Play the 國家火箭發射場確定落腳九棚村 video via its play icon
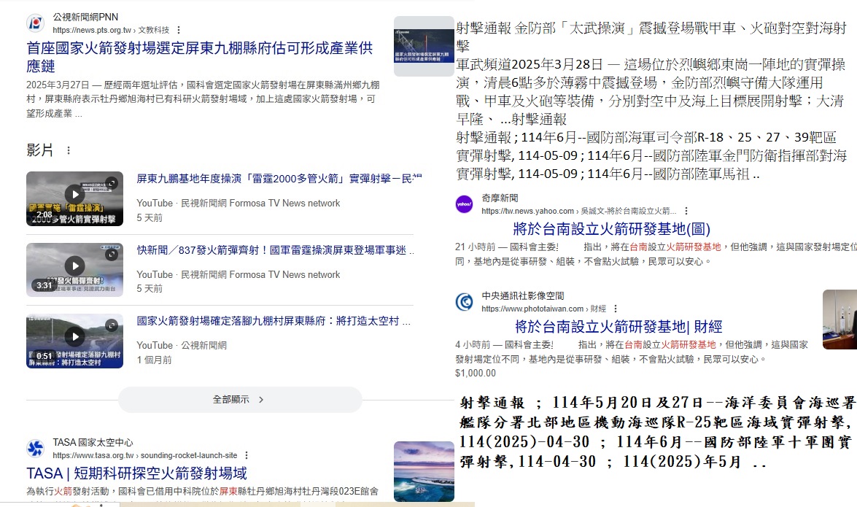Image resolution: width=857 pixels, height=507 pixels. coord(75,336)
